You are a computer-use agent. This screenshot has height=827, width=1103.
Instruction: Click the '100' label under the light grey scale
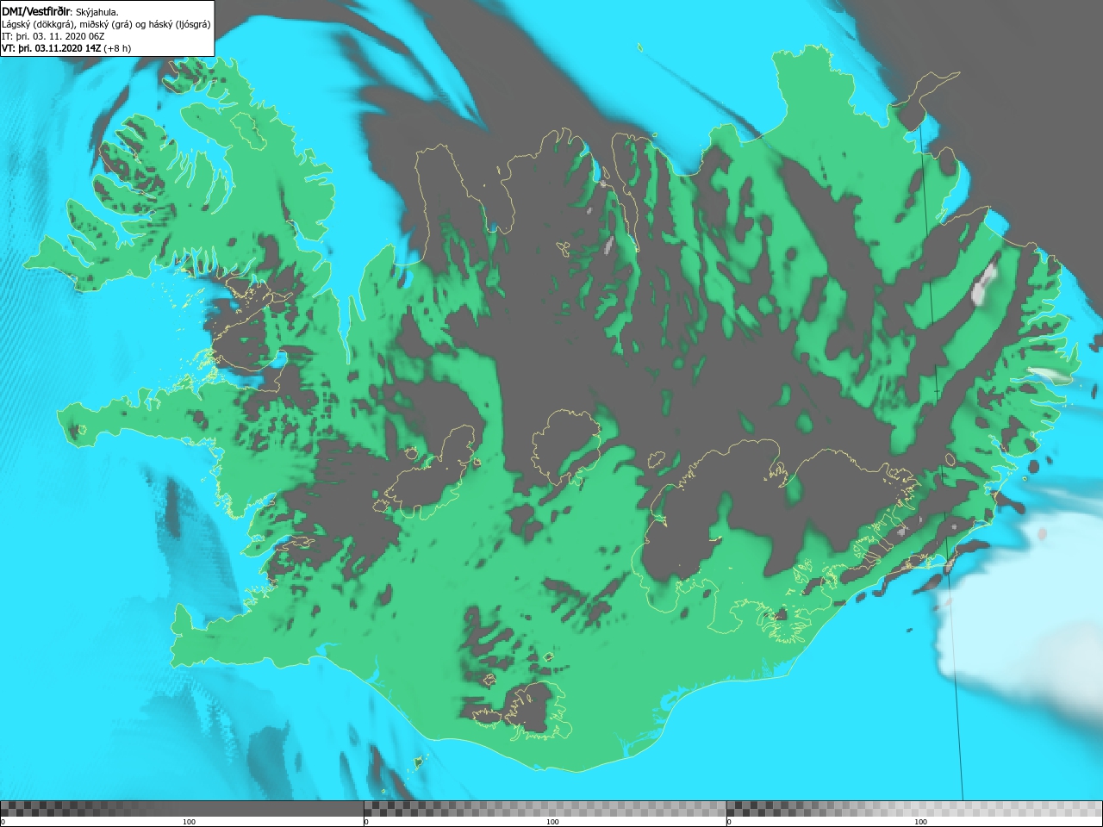(x=920, y=822)
